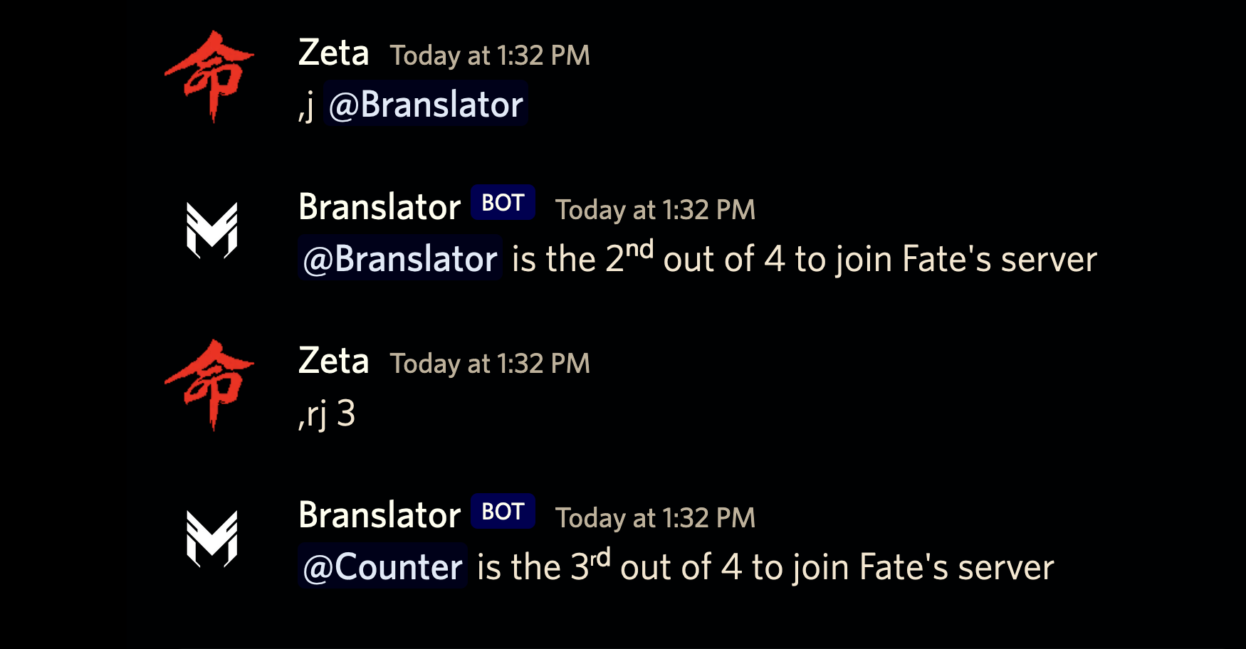This screenshot has width=1246, height=649.
Task: Open the @Branslator mention in the bot's reply
Action: 400,258
